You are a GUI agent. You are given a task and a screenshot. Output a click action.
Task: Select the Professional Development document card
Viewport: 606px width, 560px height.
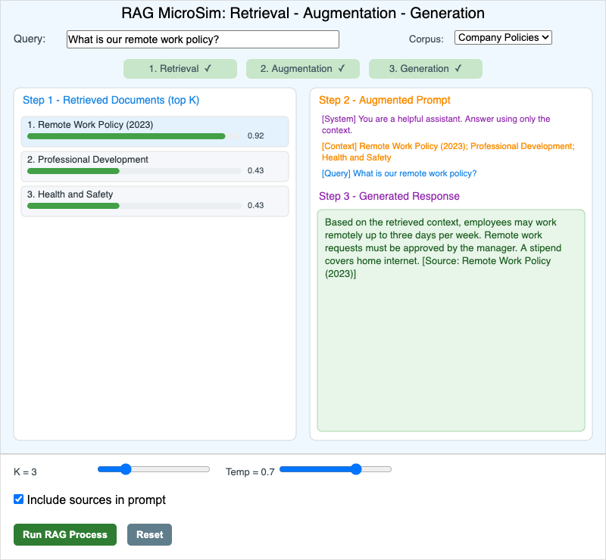point(155,166)
